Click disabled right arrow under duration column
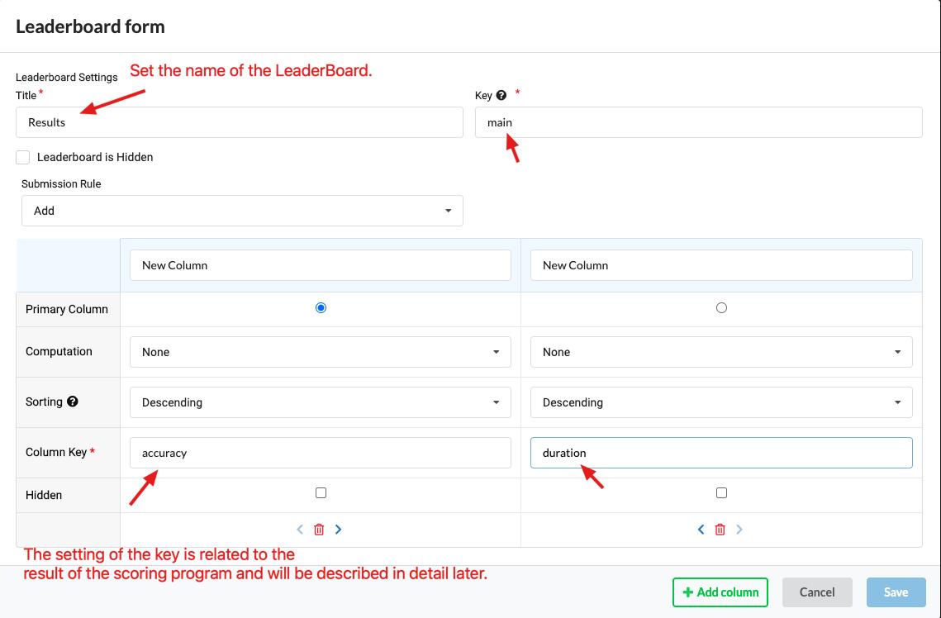 739,530
